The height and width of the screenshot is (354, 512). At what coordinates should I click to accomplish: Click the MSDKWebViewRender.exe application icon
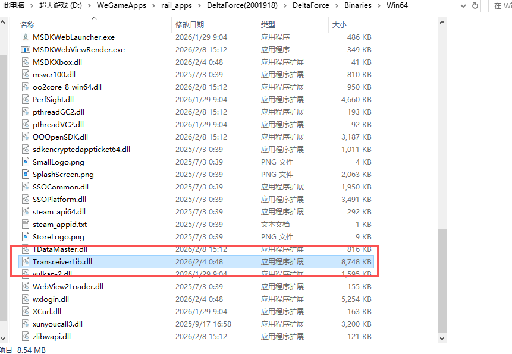tap(26, 49)
